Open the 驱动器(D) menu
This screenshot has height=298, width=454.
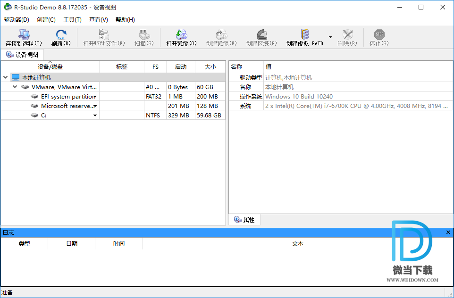click(x=17, y=20)
